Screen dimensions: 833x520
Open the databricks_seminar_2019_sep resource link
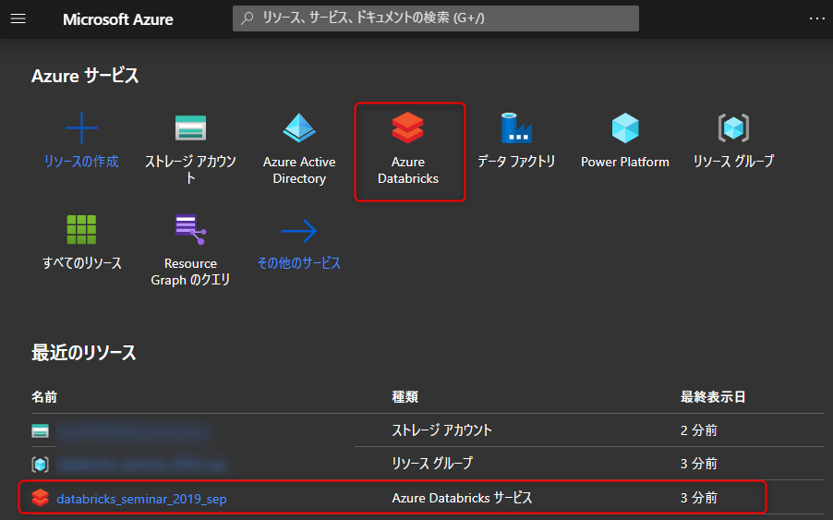click(141, 499)
